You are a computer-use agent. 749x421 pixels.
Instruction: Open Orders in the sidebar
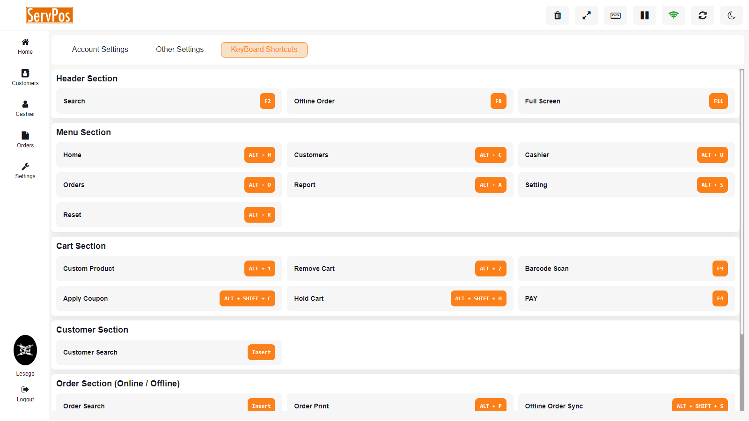point(25,140)
